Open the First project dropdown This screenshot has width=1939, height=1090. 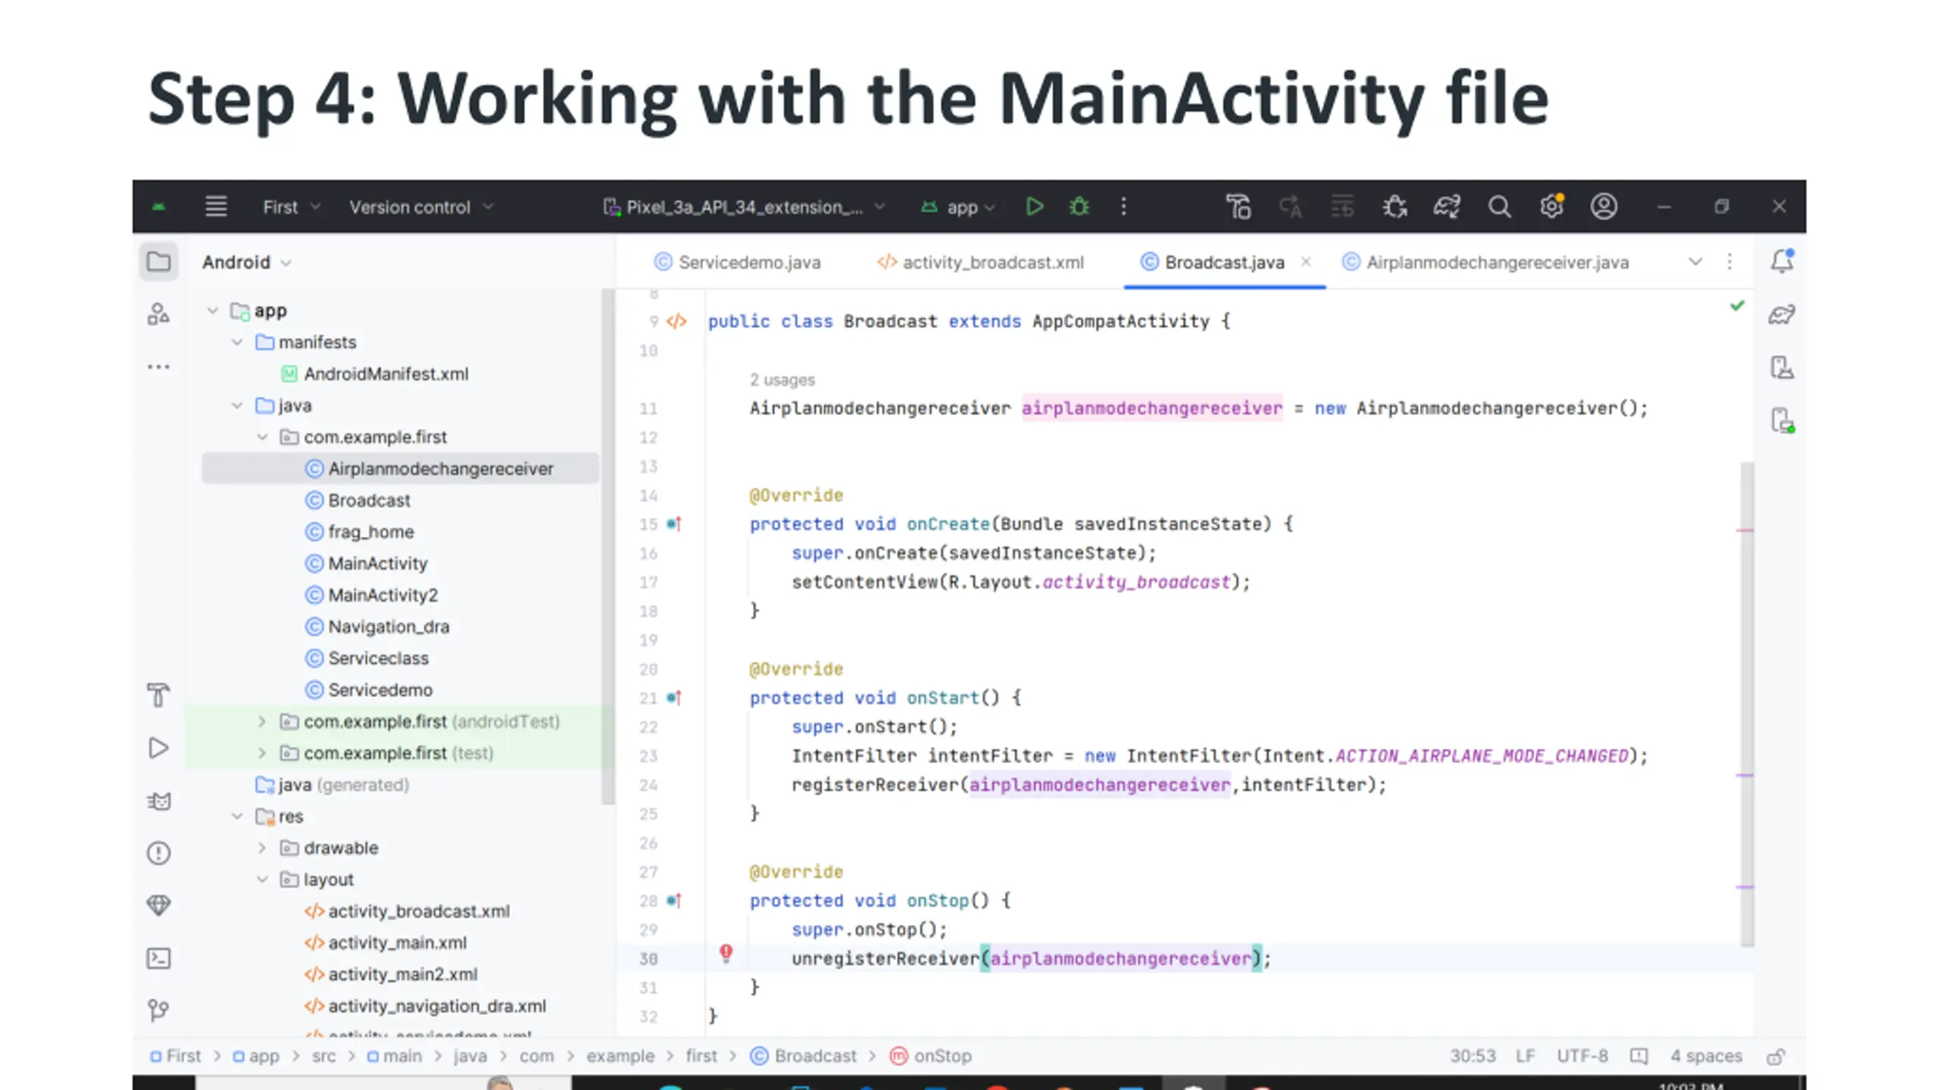[292, 207]
